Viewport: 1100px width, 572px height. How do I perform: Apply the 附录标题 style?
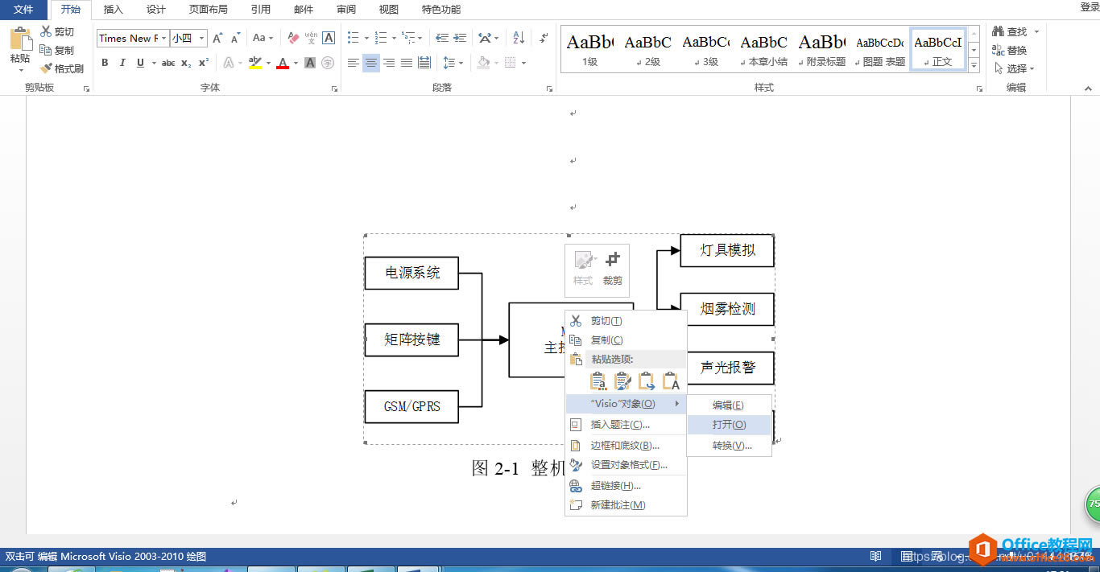tap(822, 48)
